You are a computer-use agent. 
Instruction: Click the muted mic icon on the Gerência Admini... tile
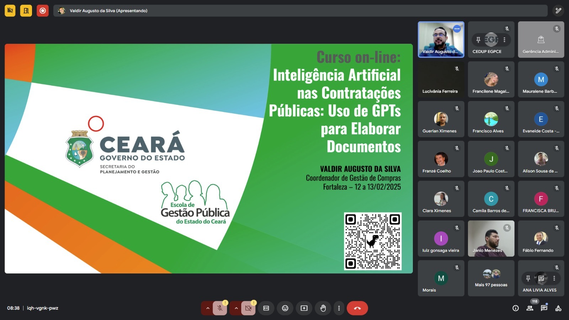point(557,29)
